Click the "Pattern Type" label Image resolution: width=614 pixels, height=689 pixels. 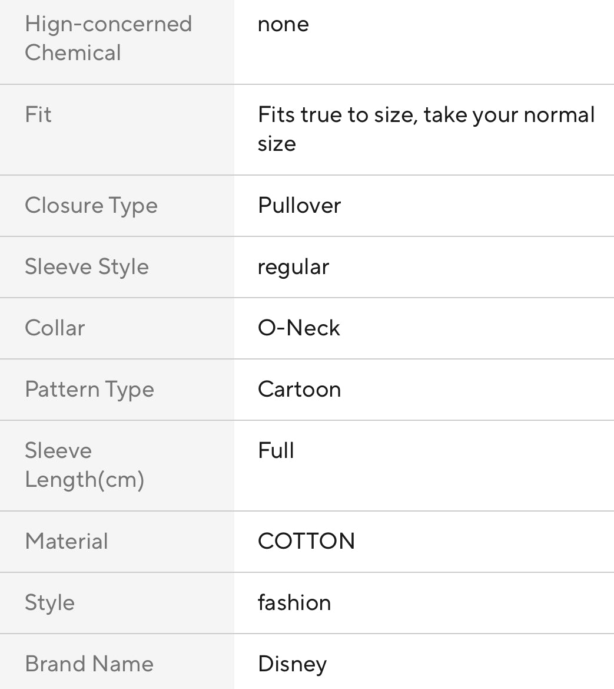tap(89, 390)
